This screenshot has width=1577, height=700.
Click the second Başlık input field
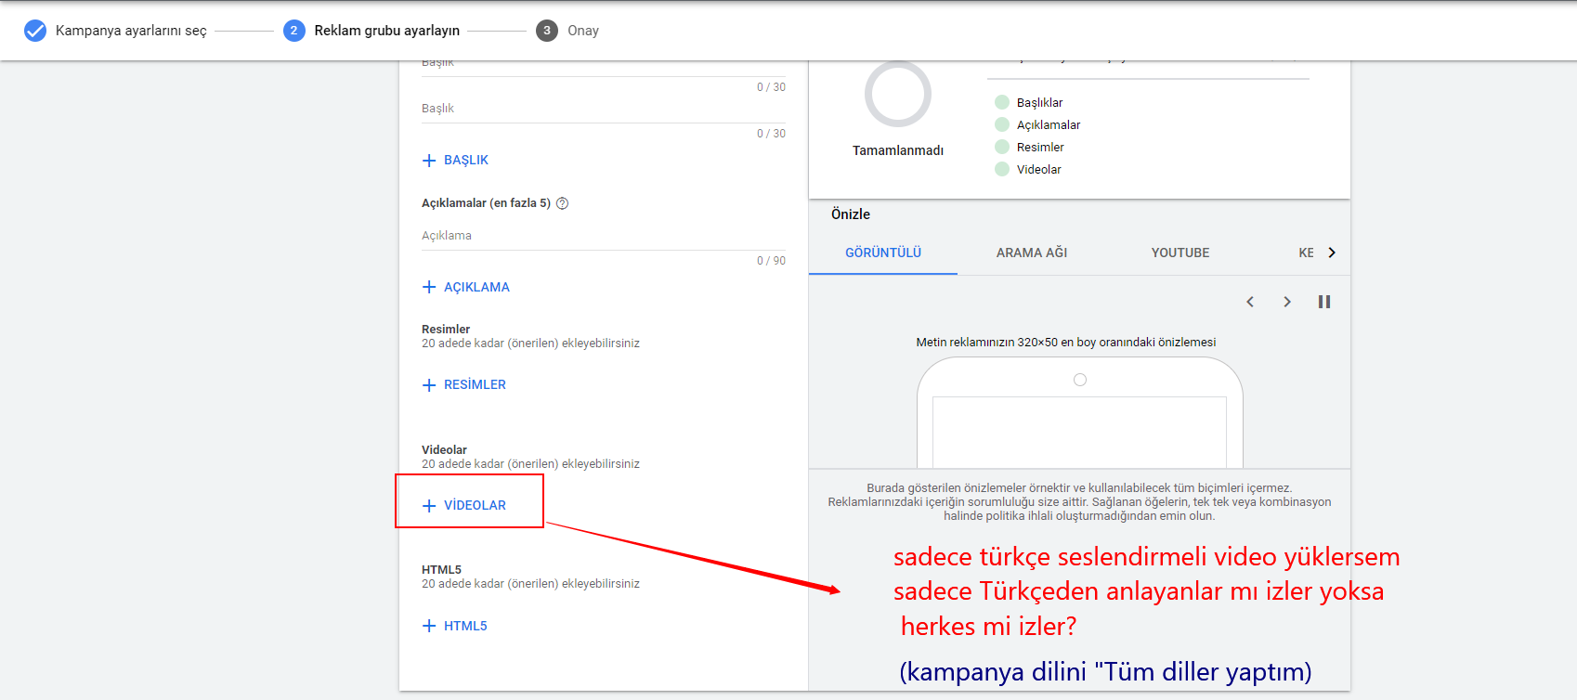604,109
